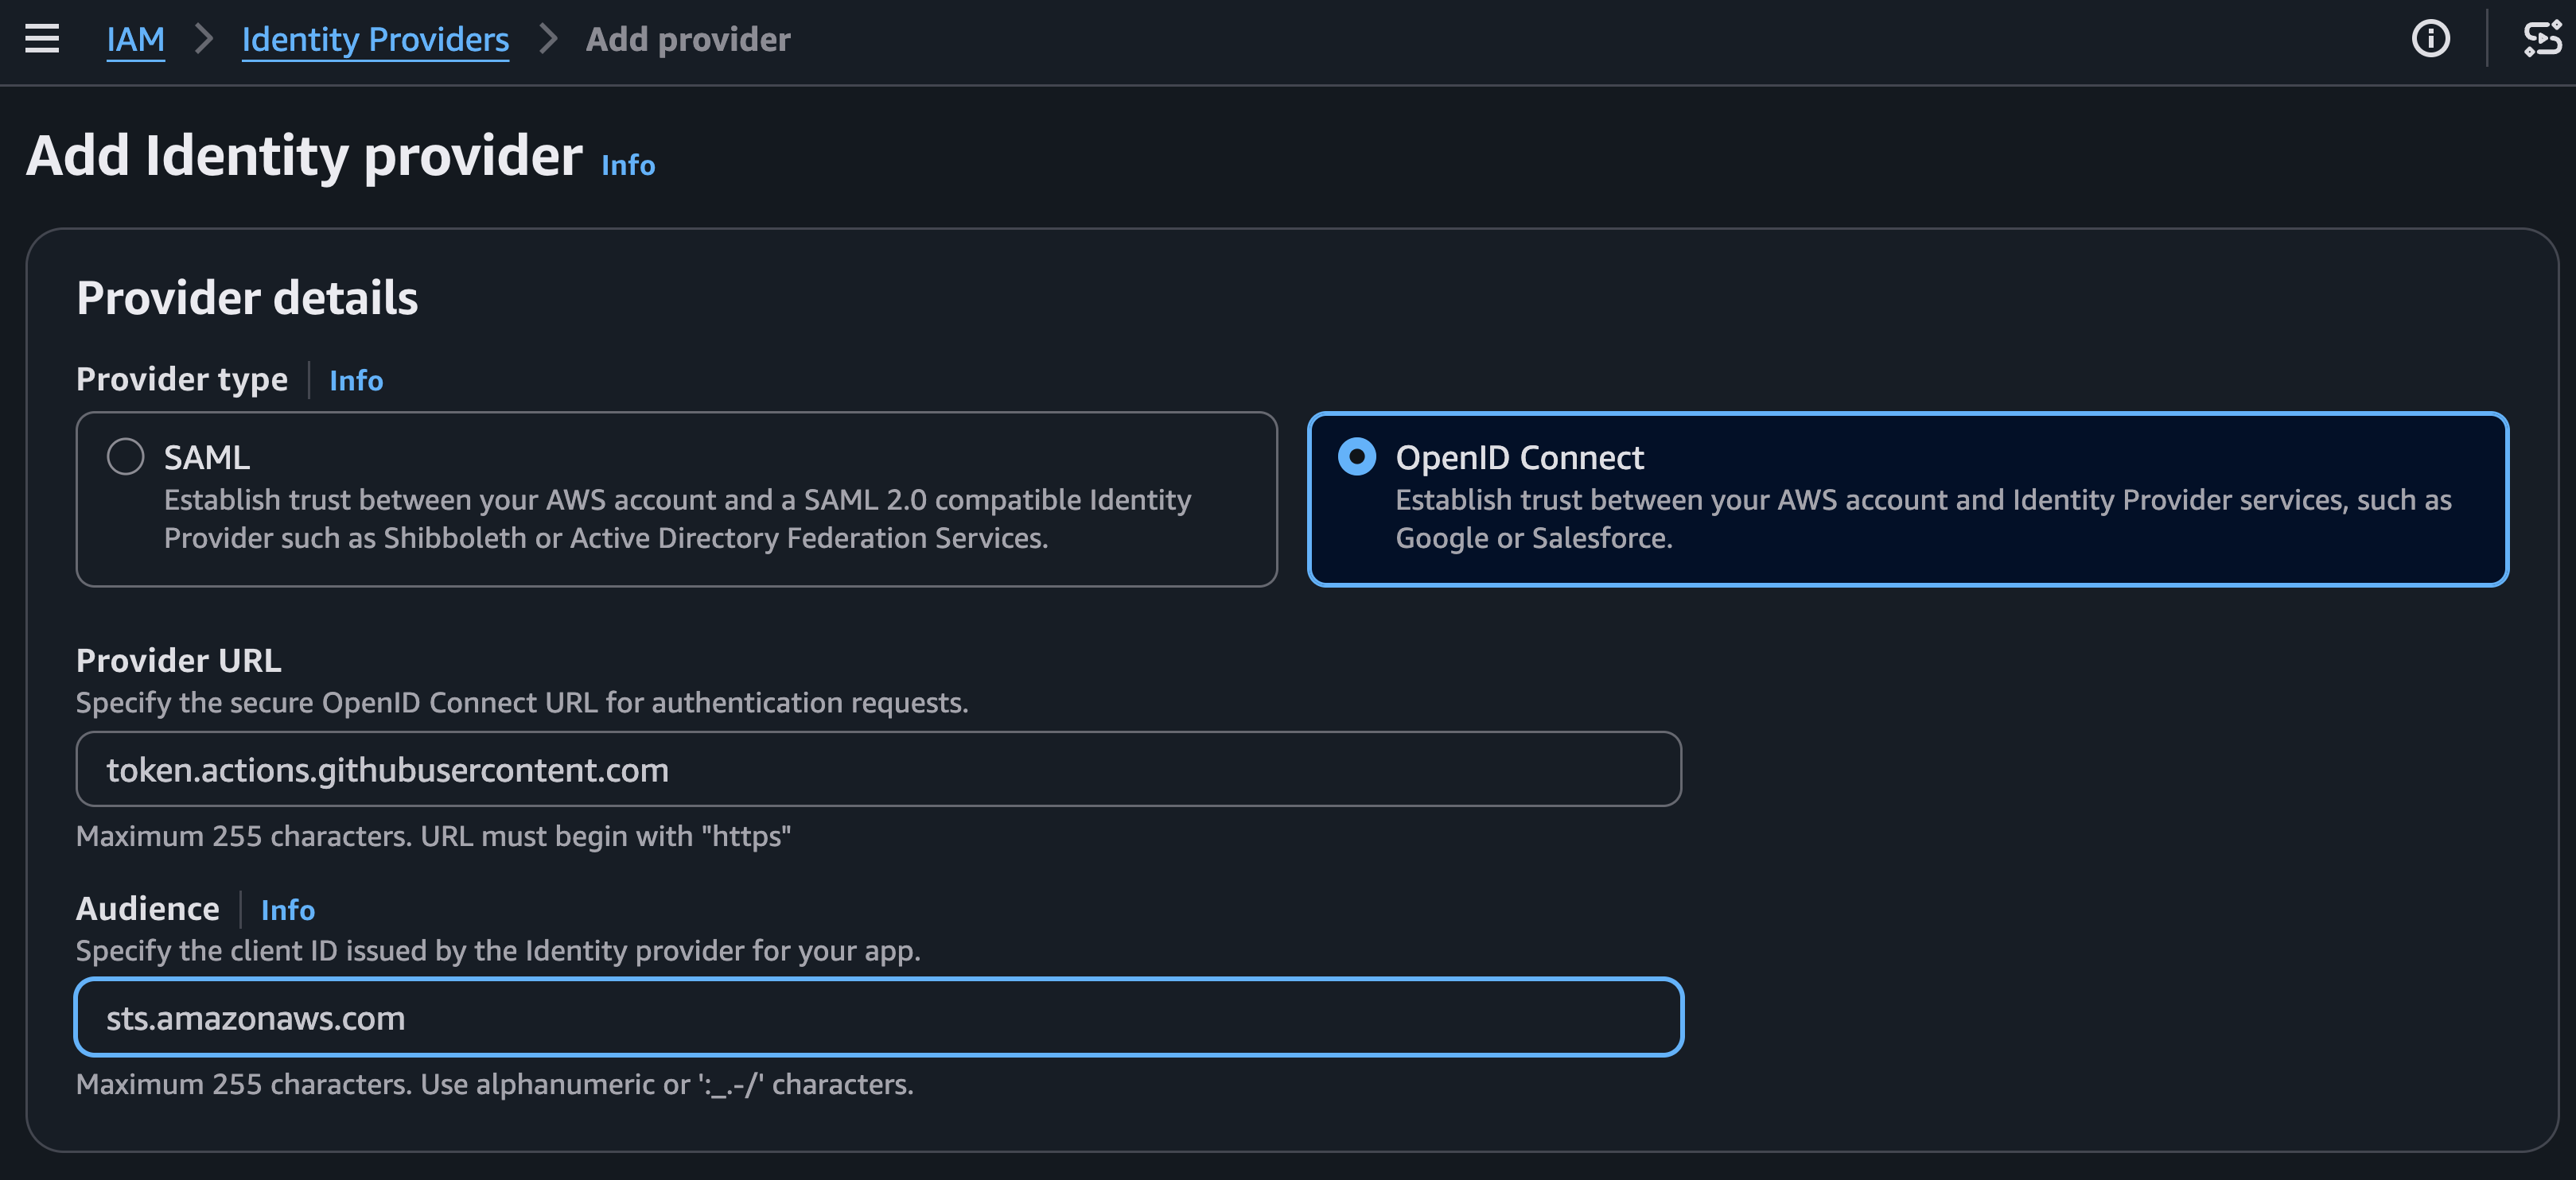Click 'Specify the secure OpenID Connect URL' text
This screenshot has height=1180, width=2576.
click(522, 702)
